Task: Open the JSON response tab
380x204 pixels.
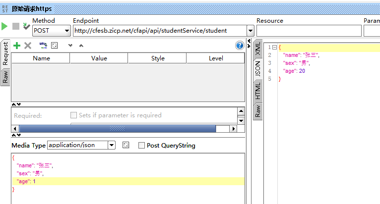Action: tap(258, 69)
